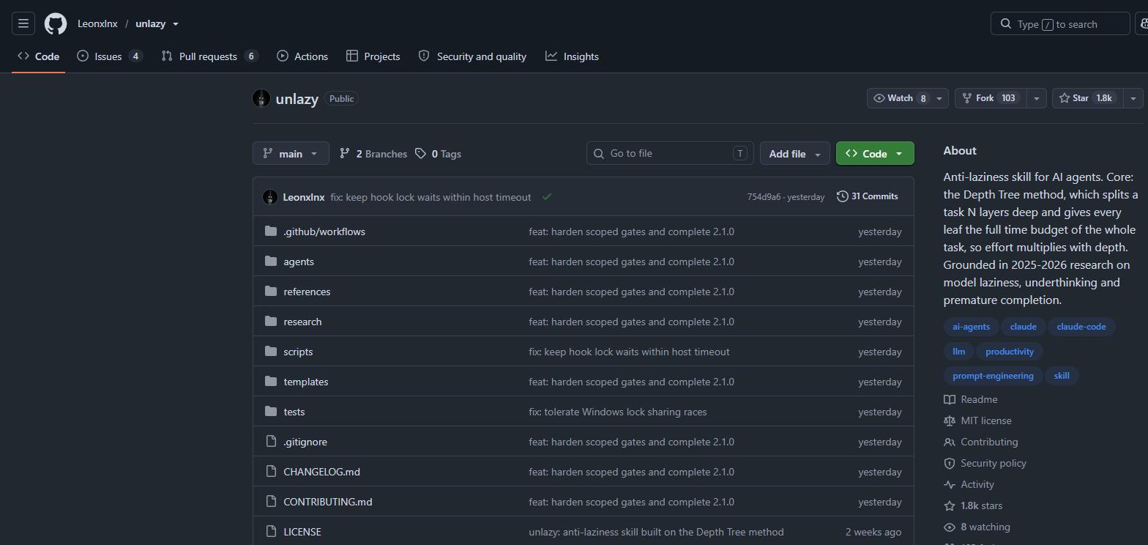The width and height of the screenshot is (1148, 545).
Task: Open the green Code clone dropdown
Action: point(875,154)
